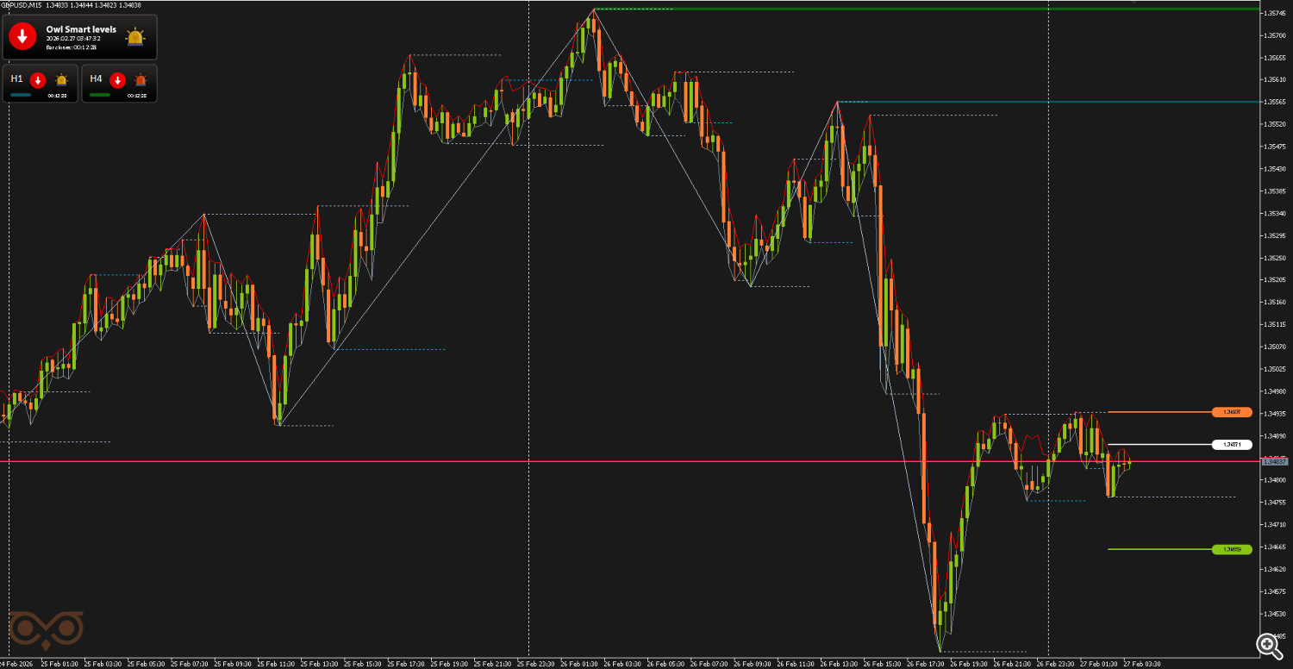Click the magnifier zoom icon in corner
Image resolution: width=1293 pixels, height=669 pixels.
(1269, 645)
